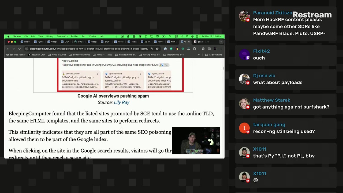View site information icon in address bar
This screenshot has width=343, height=193.
coord(26,49)
